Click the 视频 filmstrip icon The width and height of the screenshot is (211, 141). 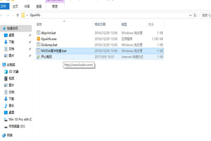point(6,78)
